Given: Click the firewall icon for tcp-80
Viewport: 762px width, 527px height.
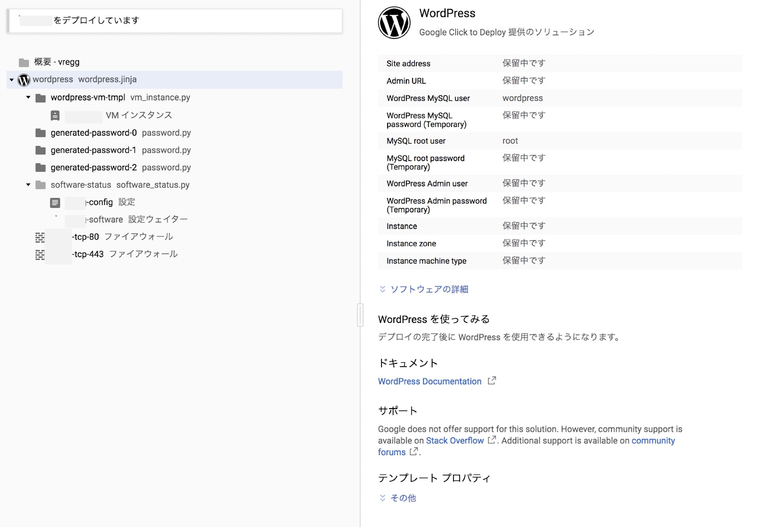Looking at the screenshot, I should pyautogui.click(x=40, y=237).
